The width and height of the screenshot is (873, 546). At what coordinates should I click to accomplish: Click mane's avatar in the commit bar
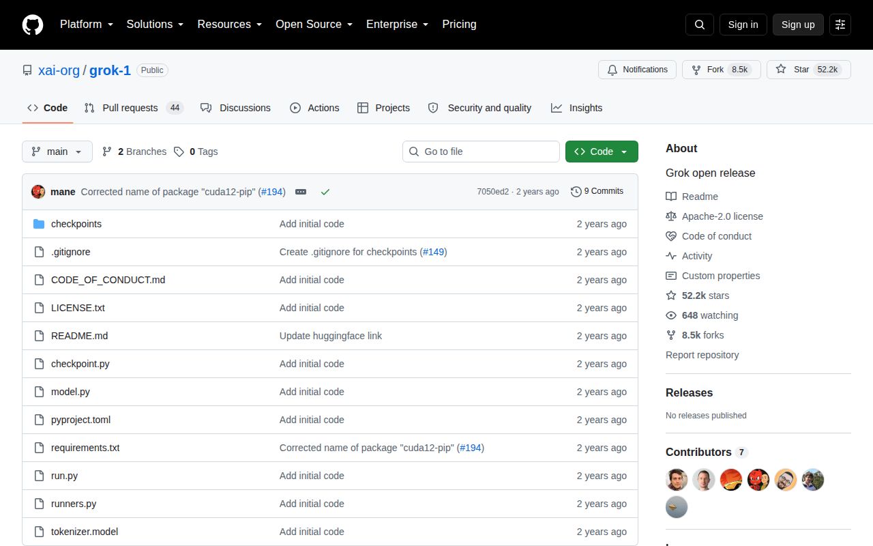coord(38,192)
